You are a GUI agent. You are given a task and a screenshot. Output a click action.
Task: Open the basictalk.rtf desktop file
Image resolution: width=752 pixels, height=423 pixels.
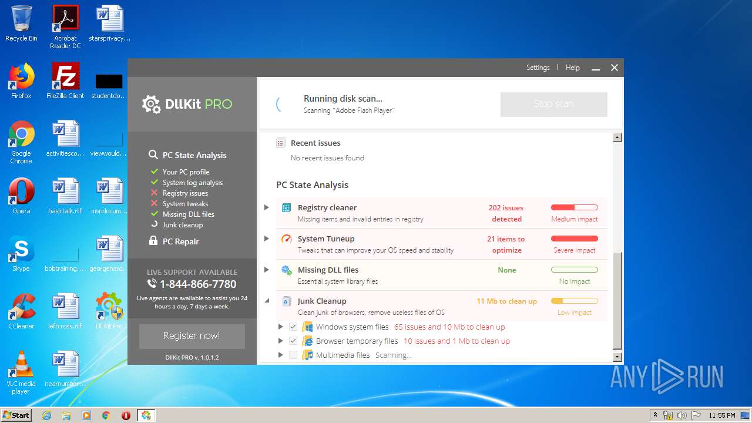pos(65,196)
